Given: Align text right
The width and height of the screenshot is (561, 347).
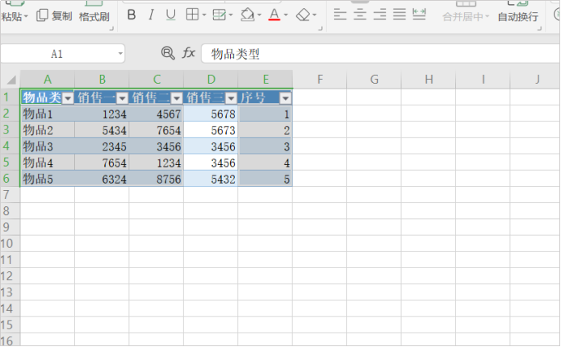Looking at the screenshot, I should [379, 14].
